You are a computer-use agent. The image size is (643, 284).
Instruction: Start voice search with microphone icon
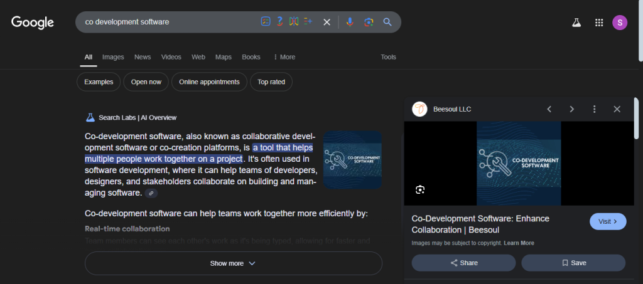[350, 22]
